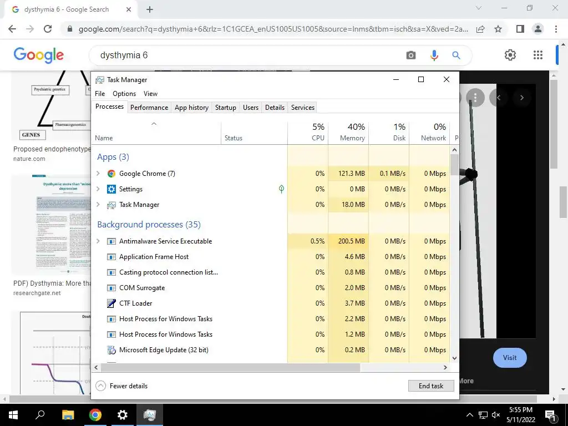Click the voice search microphone icon
The height and width of the screenshot is (426, 568).
point(434,55)
